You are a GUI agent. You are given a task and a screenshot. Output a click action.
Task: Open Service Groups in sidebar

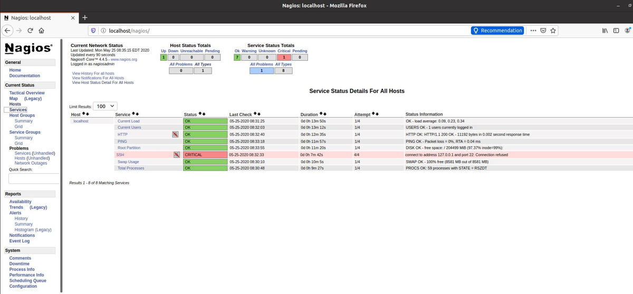pos(25,132)
